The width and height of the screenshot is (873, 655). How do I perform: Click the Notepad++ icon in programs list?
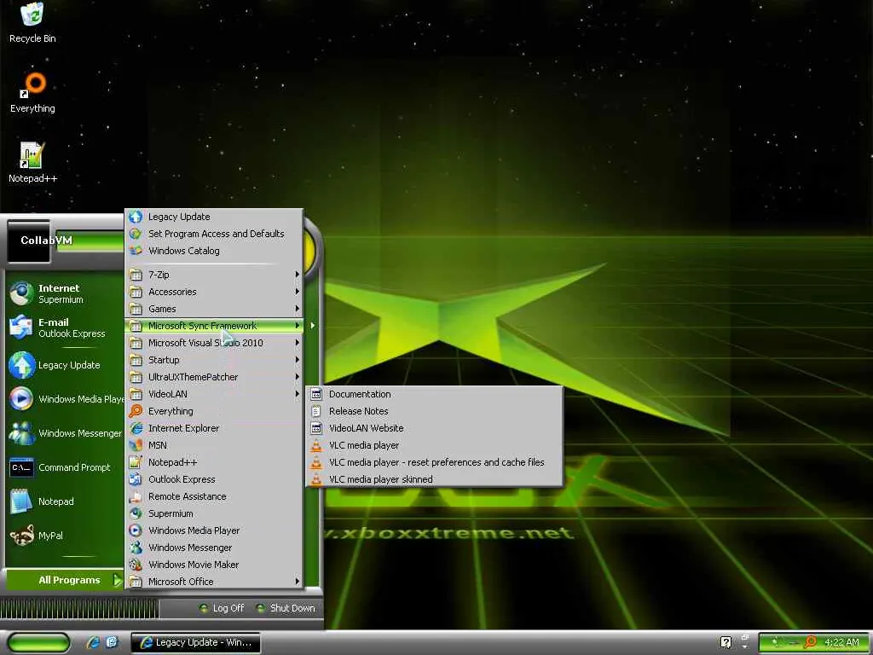point(136,462)
